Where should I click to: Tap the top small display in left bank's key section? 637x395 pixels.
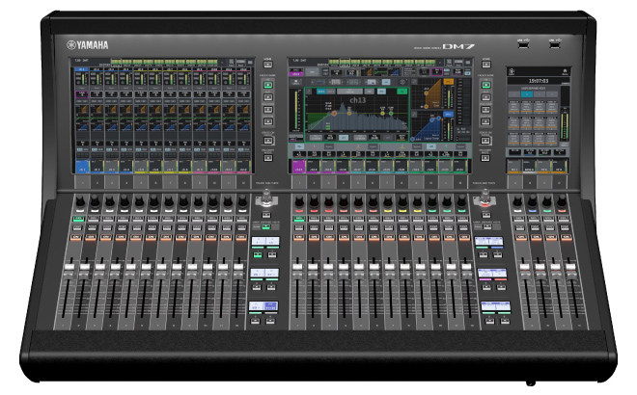click(265, 243)
